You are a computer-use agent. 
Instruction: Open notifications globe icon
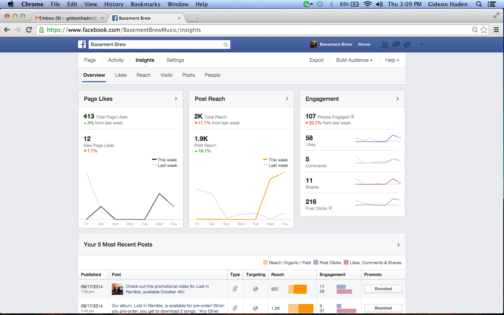tap(407, 44)
